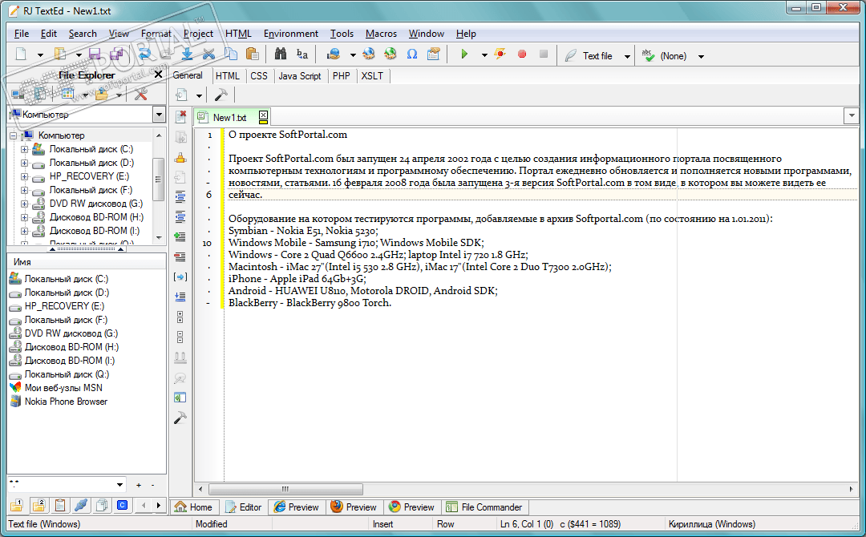Close the New1.txt document tab
Viewport: 866px width, 537px height.
click(x=264, y=116)
